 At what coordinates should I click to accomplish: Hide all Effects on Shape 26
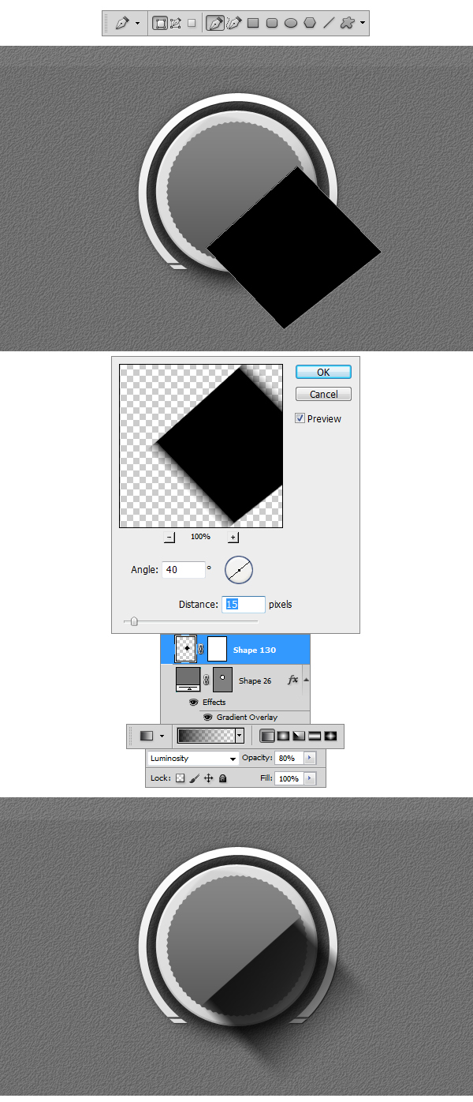tap(194, 702)
